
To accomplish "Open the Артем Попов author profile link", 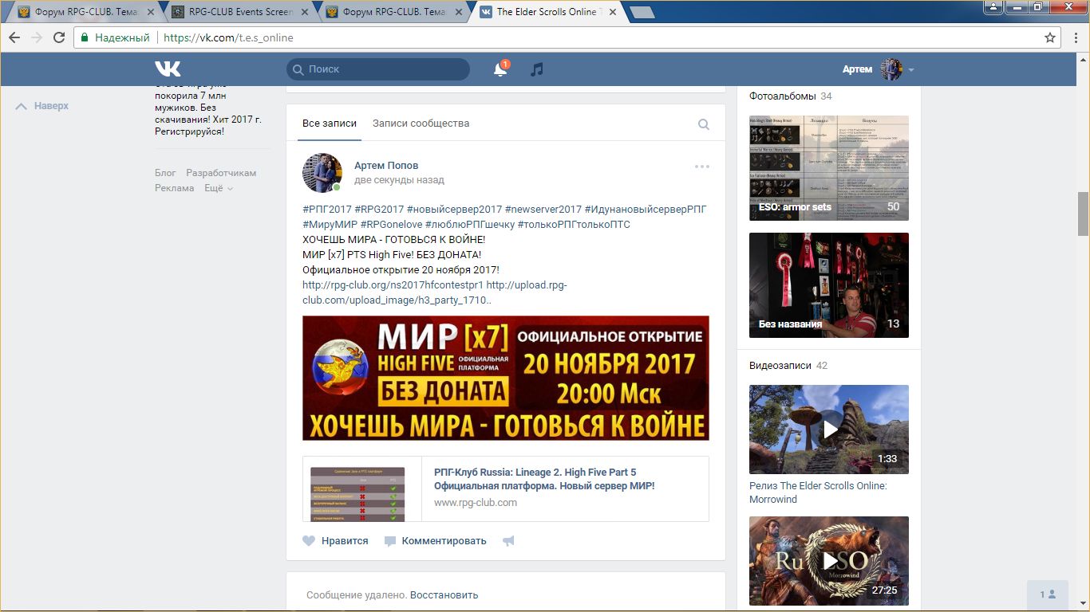I will 386,165.
